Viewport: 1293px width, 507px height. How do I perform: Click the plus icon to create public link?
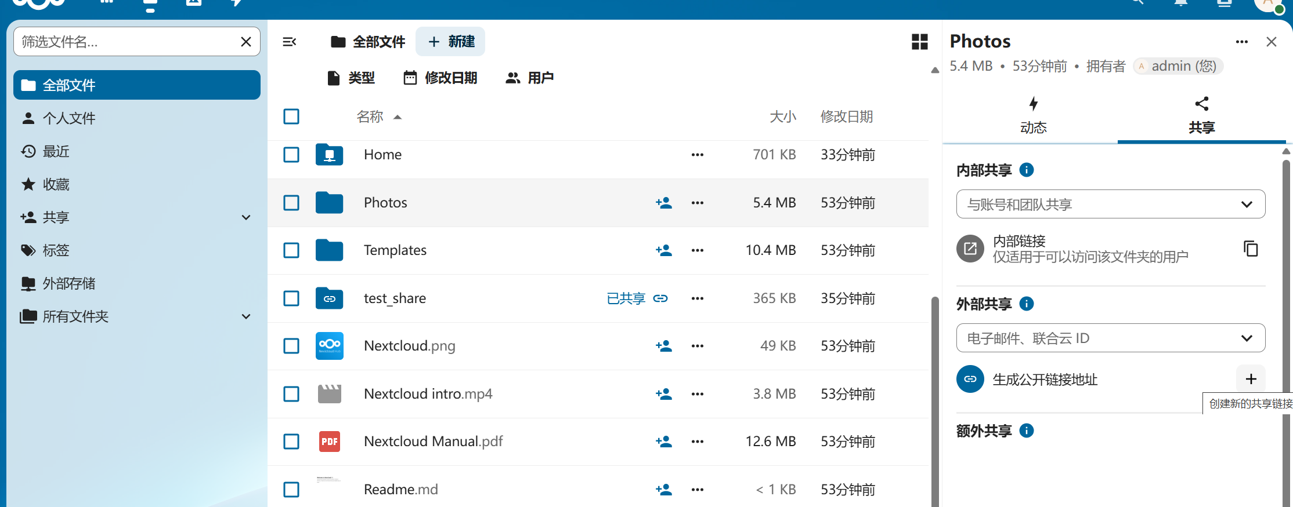(1251, 379)
